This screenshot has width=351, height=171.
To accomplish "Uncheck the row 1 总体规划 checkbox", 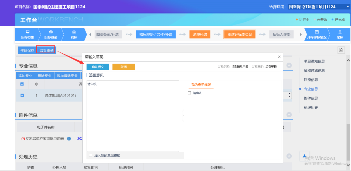I will [22, 95].
